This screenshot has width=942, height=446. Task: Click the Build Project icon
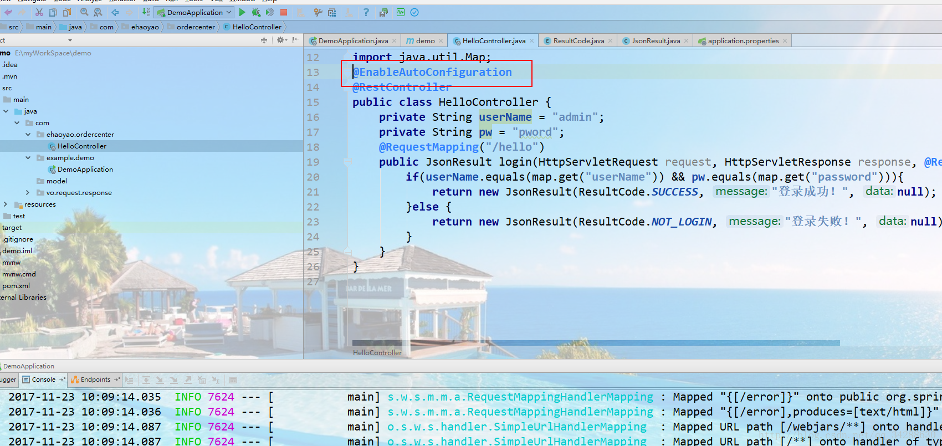pyautogui.click(x=146, y=12)
